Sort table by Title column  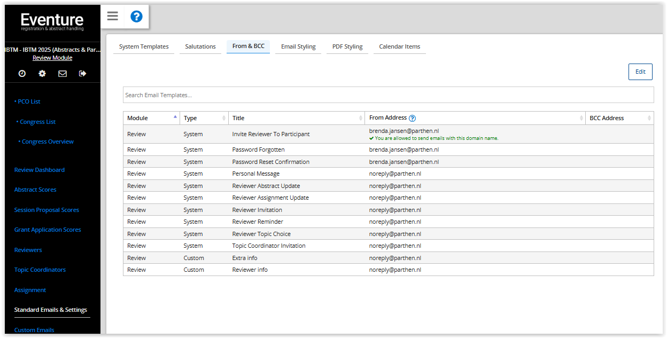[296, 118]
